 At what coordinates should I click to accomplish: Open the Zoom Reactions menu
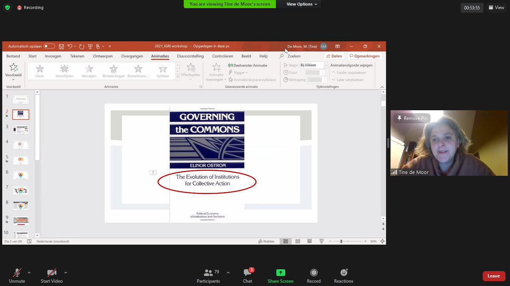click(x=343, y=276)
